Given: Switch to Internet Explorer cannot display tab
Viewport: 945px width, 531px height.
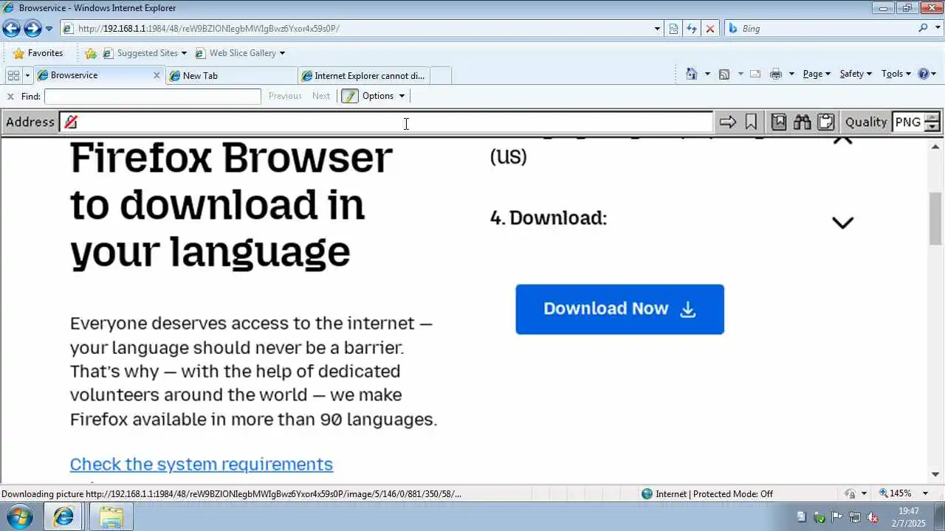Looking at the screenshot, I should coord(364,75).
